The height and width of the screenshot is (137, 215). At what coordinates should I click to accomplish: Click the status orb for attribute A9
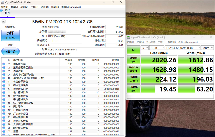4,106
